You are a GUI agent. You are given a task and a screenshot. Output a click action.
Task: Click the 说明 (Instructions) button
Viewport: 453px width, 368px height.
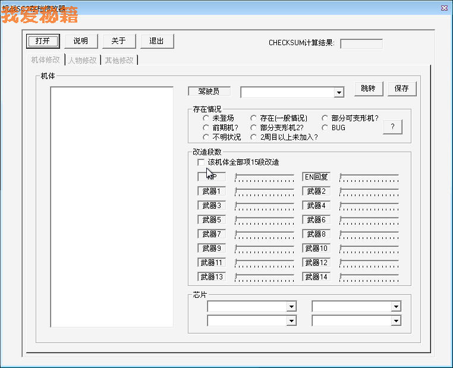click(x=81, y=41)
